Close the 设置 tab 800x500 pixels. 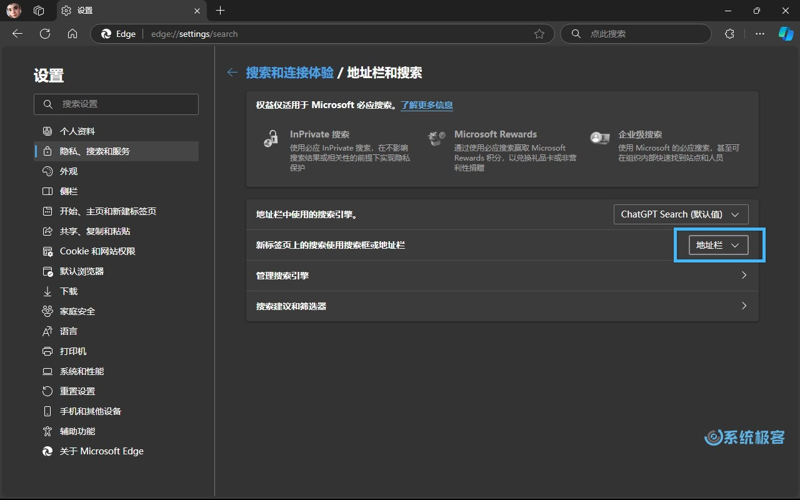coord(197,11)
